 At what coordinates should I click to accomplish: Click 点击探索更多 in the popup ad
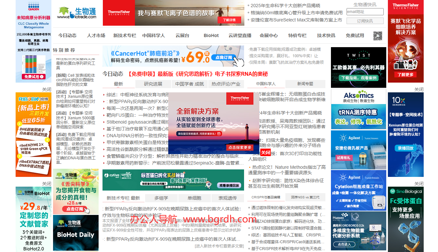click(240, 147)
